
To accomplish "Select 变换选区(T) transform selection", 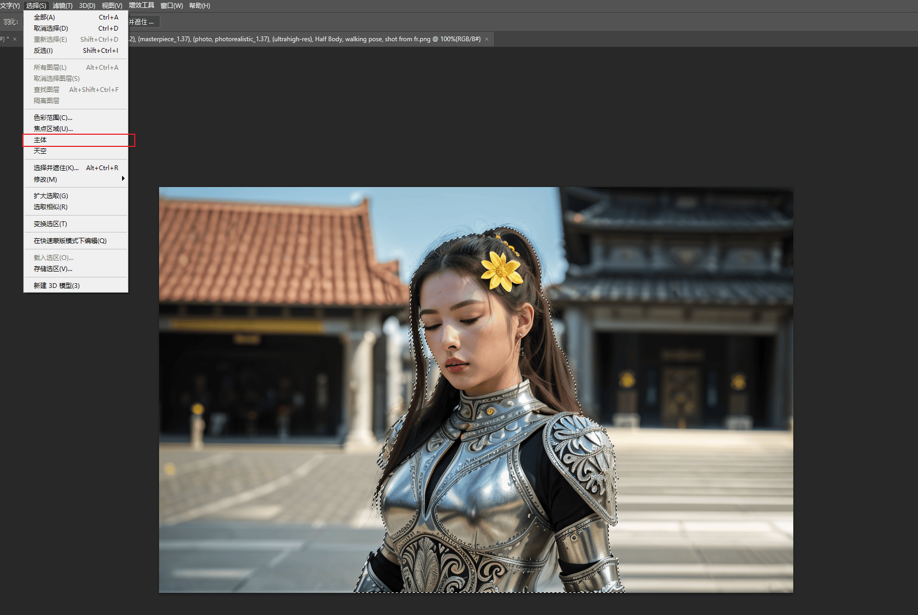I will [x=76, y=224].
